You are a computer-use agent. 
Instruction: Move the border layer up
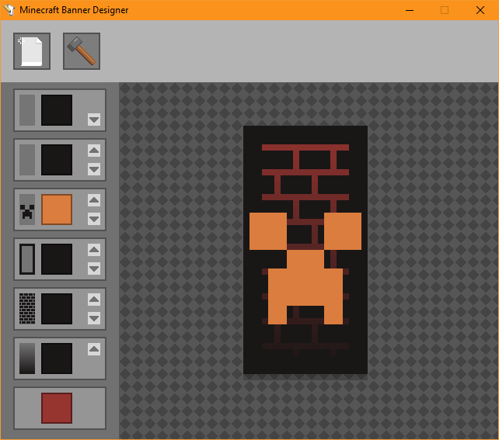click(94, 250)
